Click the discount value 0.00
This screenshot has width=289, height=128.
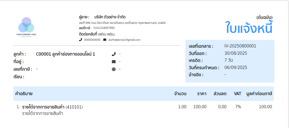point(222,107)
